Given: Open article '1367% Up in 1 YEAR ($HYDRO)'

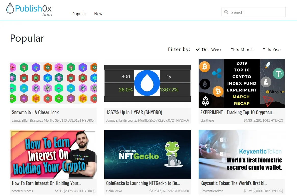Looking at the screenshot, I should (134, 112).
